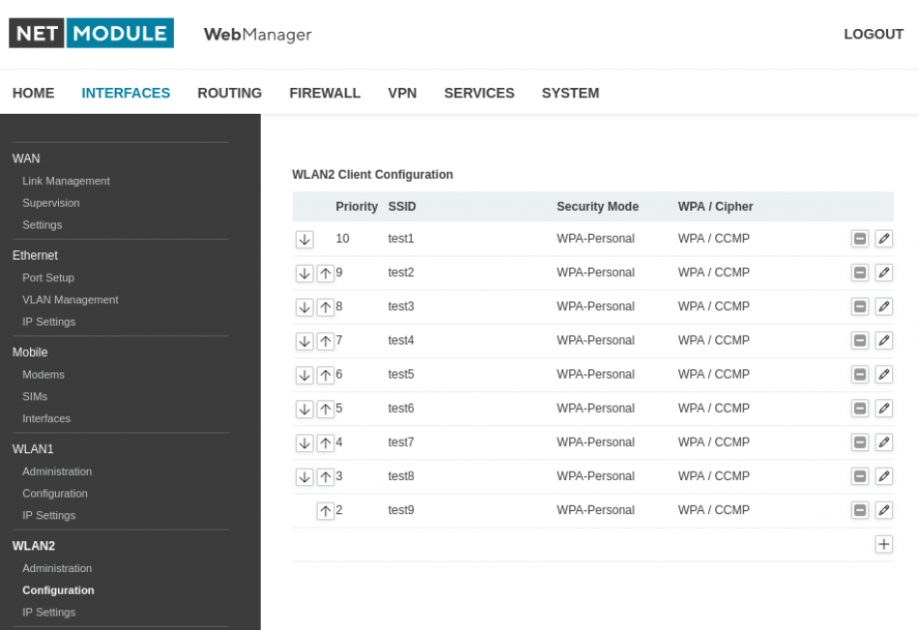The width and height of the screenshot is (918, 630).
Task: Open WLAN1 Configuration page
Action: [x=55, y=494]
